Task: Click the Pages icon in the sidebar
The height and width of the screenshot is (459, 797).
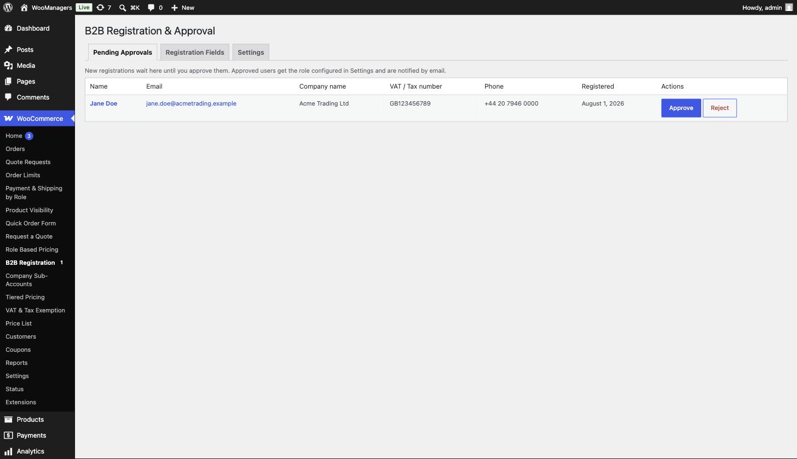Action: click(x=8, y=82)
